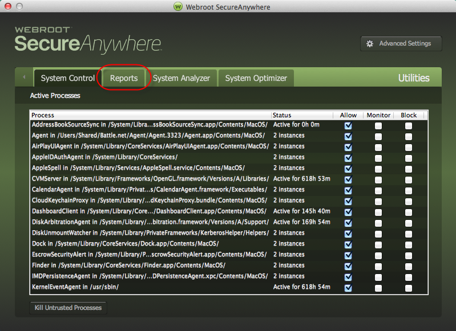This screenshot has height=331, width=456.
Task: Click the Monitor column header
Action: (378, 115)
